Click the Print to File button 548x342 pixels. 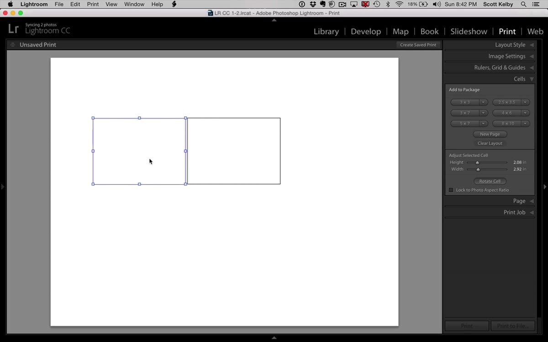(x=512, y=326)
